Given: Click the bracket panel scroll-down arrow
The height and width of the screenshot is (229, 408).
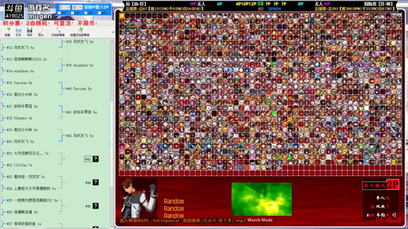Looking at the screenshot, I should (x=112, y=226).
